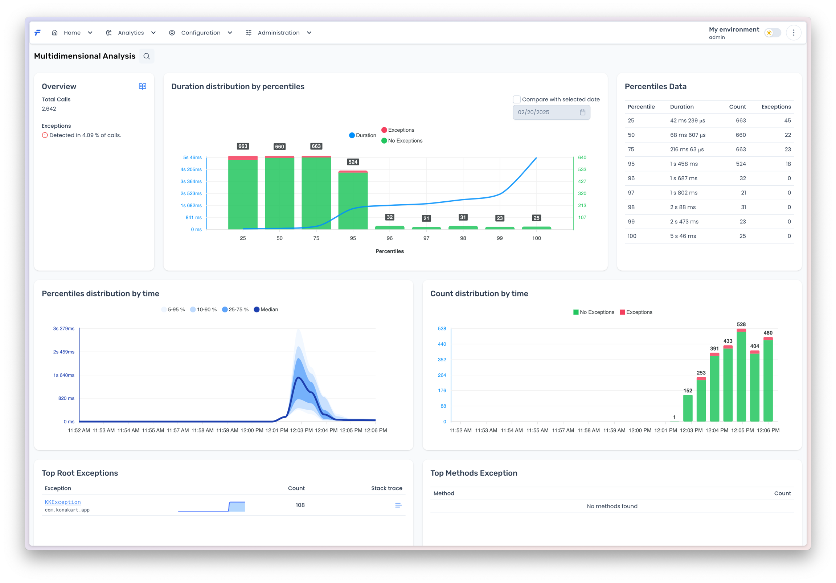Click the Median legend color swatch
The image size is (836, 583).
(256, 309)
